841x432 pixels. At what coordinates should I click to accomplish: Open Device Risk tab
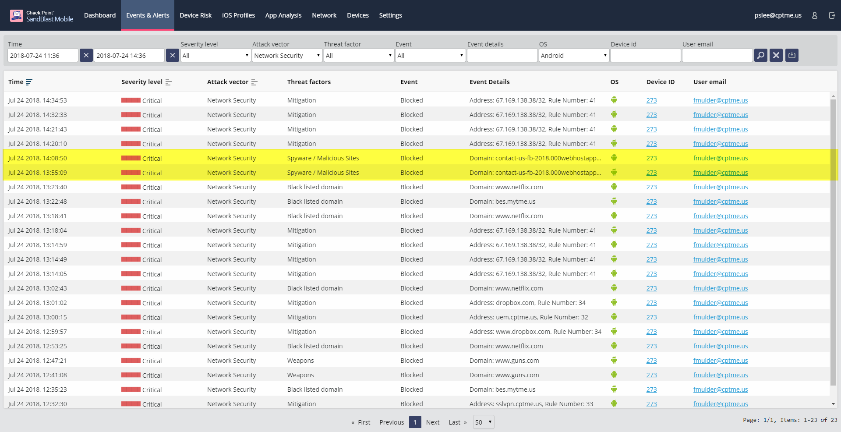[x=195, y=15]
